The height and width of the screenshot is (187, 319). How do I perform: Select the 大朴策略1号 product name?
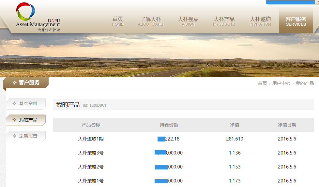coord(91,181)
